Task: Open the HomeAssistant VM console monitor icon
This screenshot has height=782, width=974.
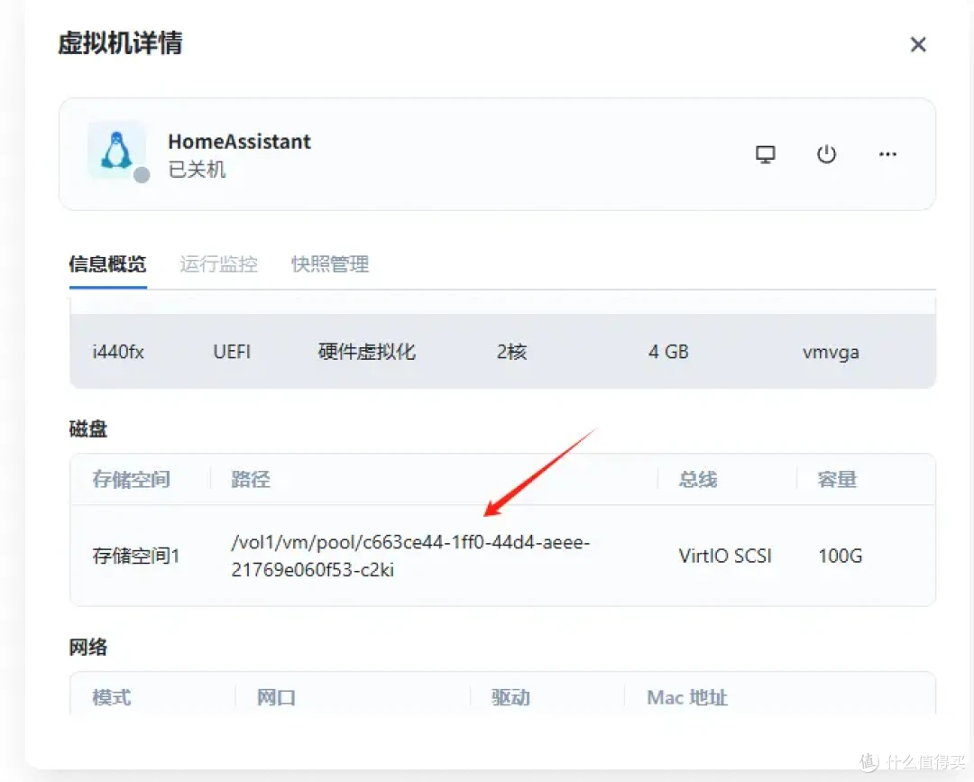Action: [x=766, y=154]
